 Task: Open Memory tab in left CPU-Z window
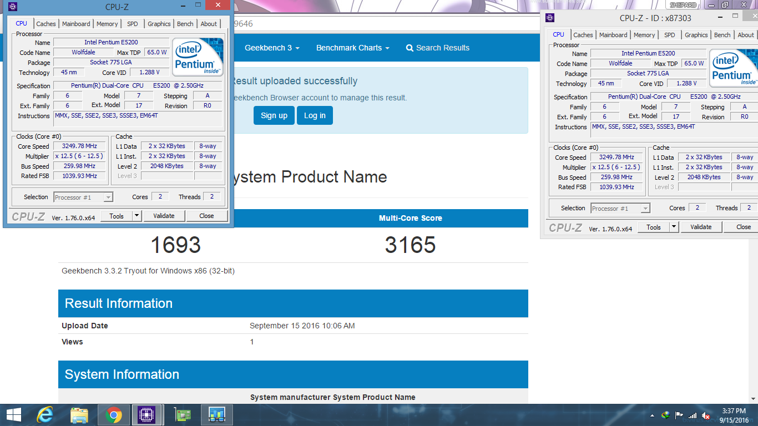(x=107, y=24)
